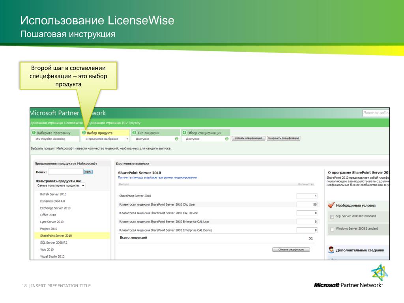Check the SQL Server 2008 R2 Standard box

tap(332, 217)
